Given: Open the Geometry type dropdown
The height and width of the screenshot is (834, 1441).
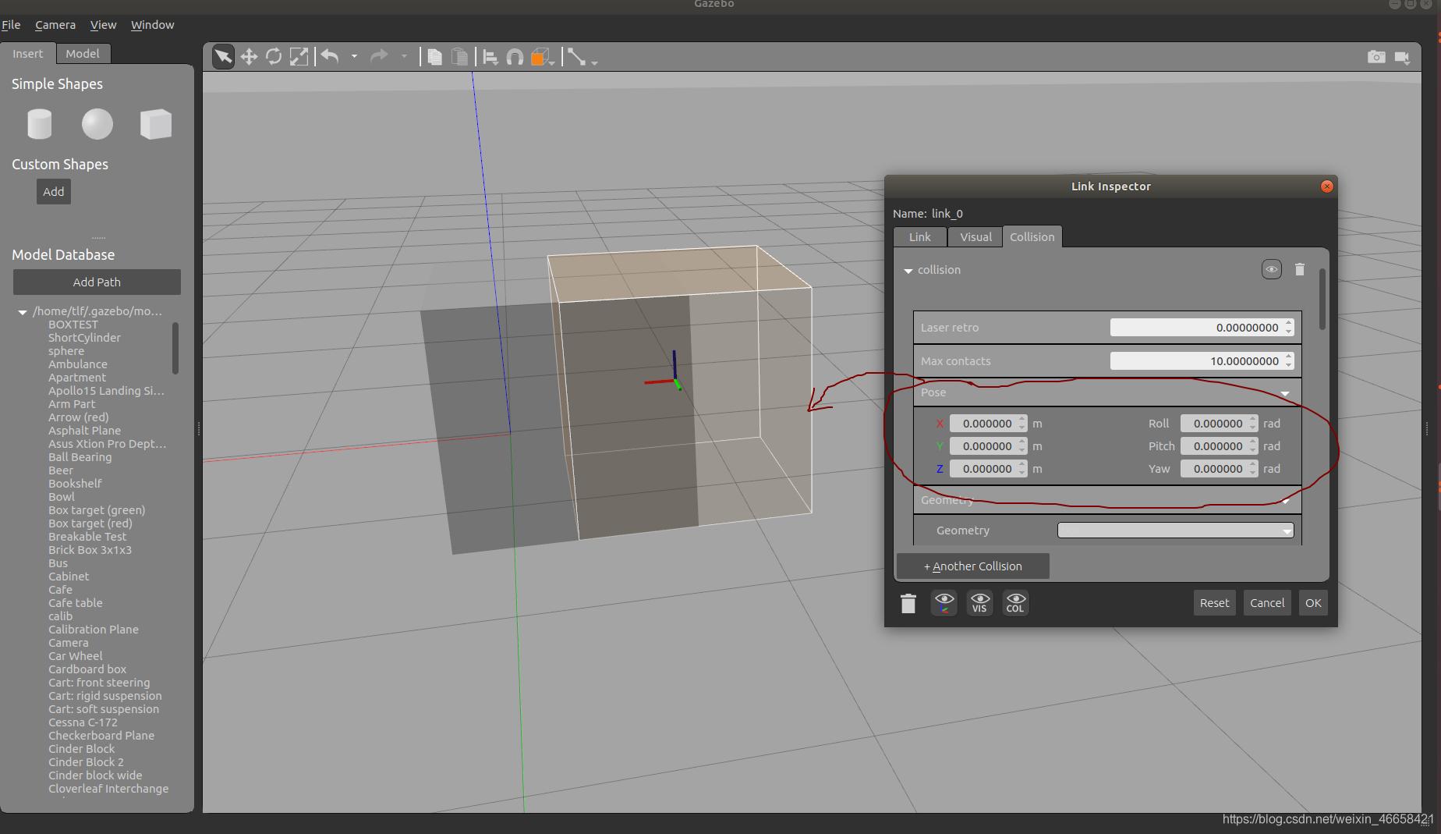Looking at the screenshot, I should [1175, 531].
